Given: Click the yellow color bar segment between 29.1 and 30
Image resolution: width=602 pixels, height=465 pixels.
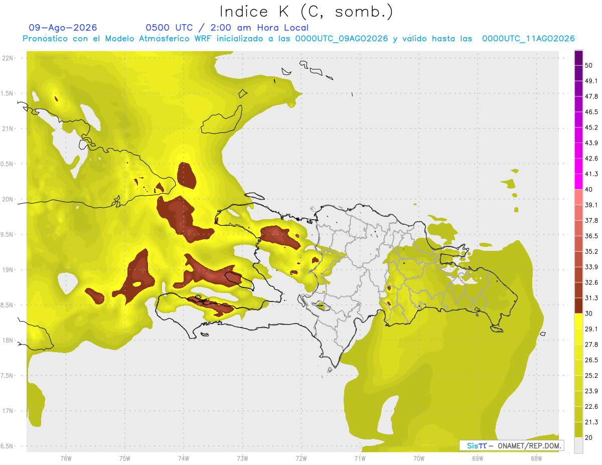Looking at the screenshot, I should 578,321.
